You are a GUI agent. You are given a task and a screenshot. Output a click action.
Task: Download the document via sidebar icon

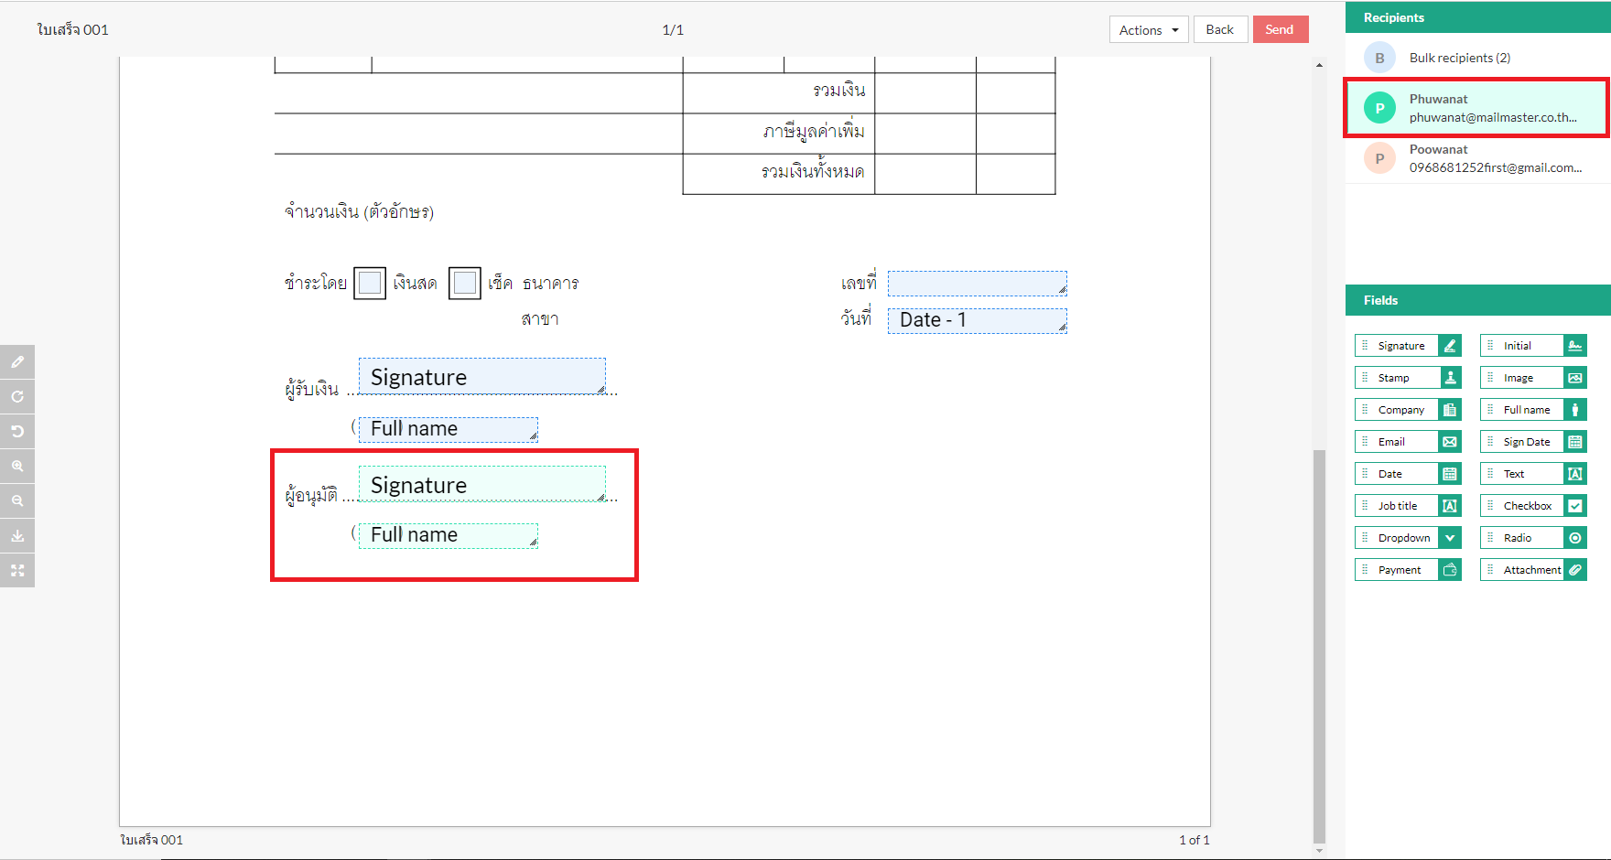[17, 536]
